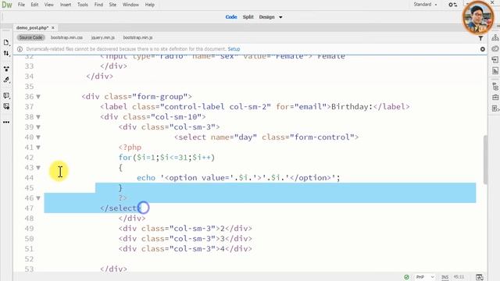Click the Live View Options nodes icon
This screenshot has height=281, width=500.
click(x=6, y=69)
